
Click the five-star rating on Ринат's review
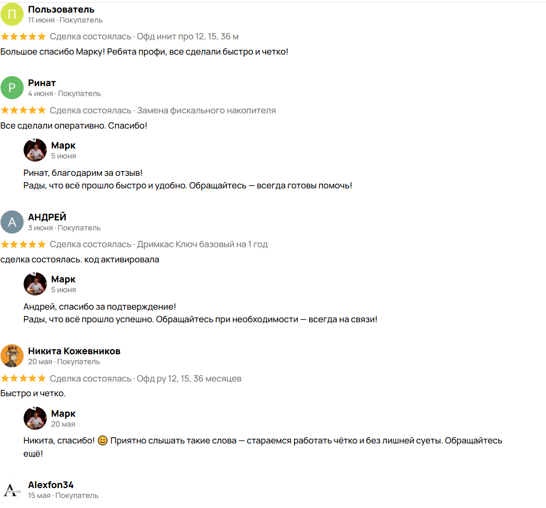click(23, 110)
